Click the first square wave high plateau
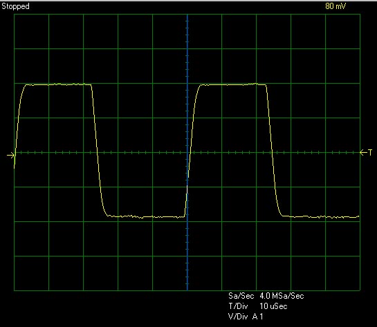The image size is (377, 327). 58,84
